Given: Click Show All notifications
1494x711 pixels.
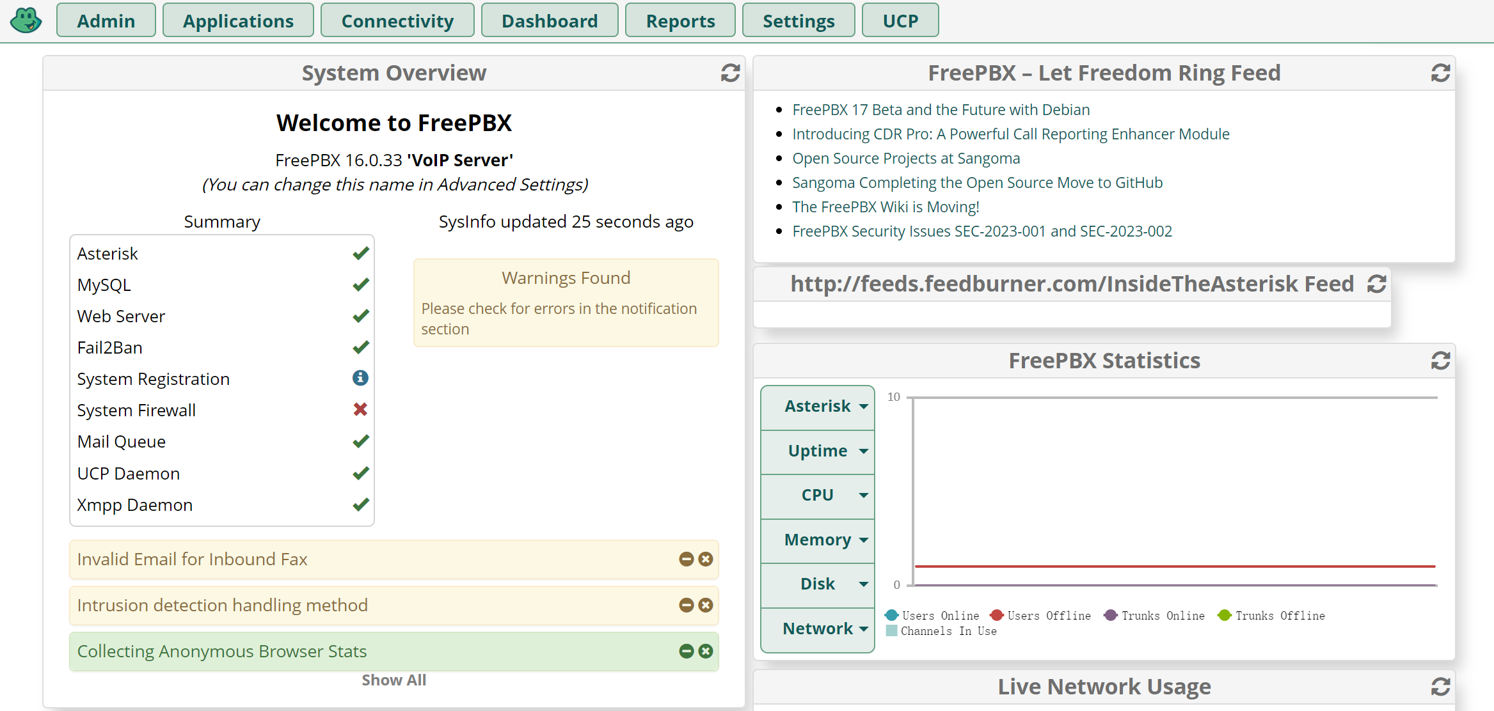Looking at the screenshot, I should pos(394,680).
